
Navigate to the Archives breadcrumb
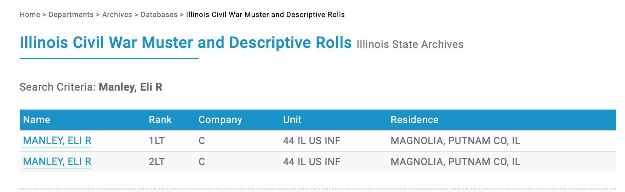click(117, 15)
